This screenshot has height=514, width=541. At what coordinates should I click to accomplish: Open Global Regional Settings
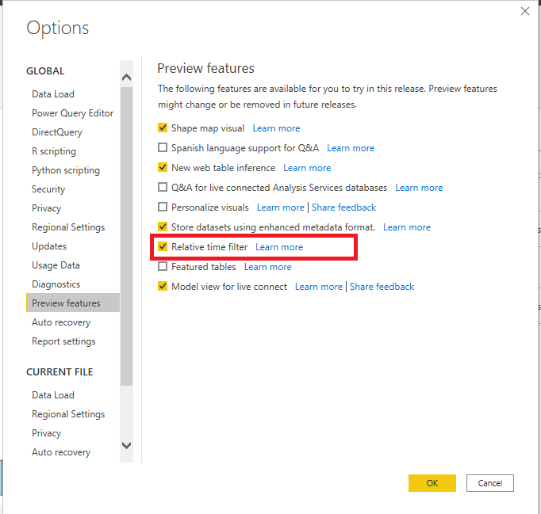(68, 227)
